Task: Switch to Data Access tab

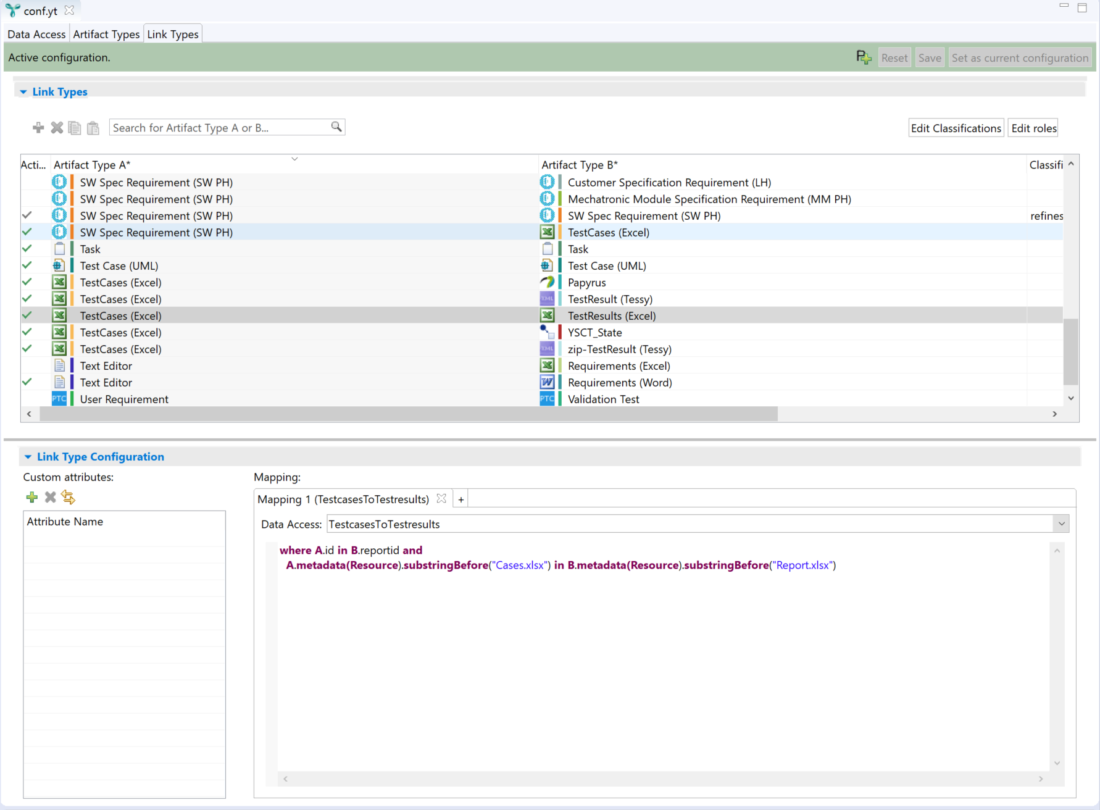Action: 36,35
